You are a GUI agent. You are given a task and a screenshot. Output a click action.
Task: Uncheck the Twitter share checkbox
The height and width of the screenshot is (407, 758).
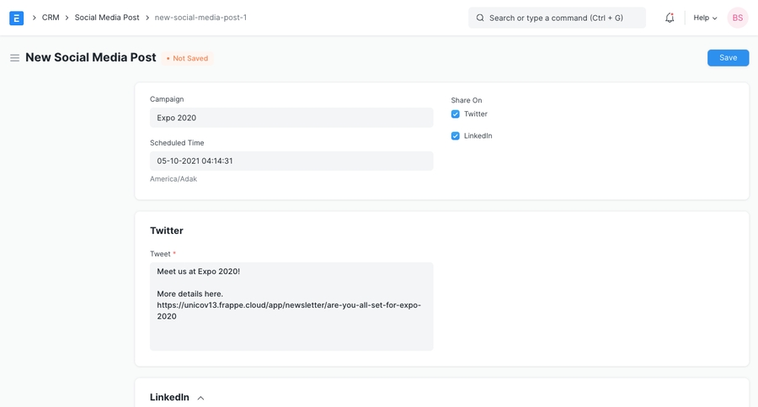456,114
